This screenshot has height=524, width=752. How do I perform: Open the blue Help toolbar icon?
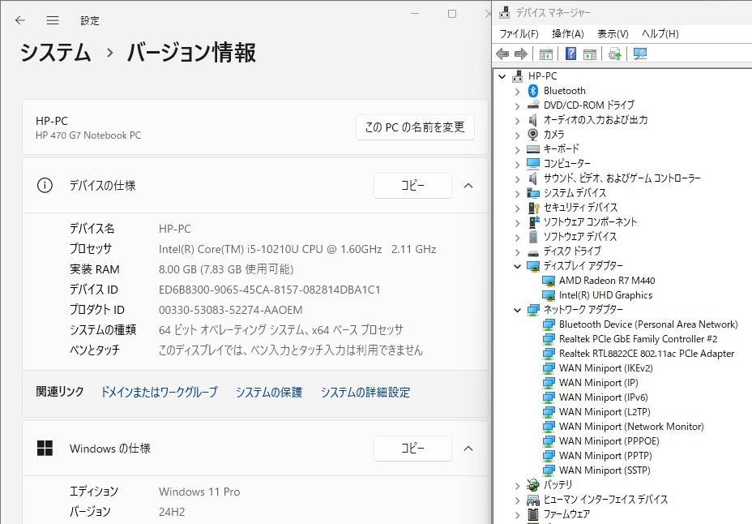[x=570, y=54]
